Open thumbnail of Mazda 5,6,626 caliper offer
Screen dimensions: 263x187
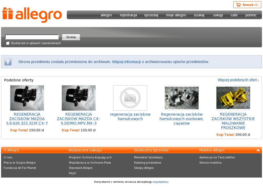[x=27, y=98]
